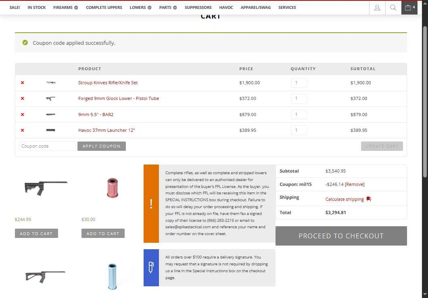This screenshot has width=428, height=298.
Task: Expand the Parts menu arrow
Action: [x=175, y=8]
